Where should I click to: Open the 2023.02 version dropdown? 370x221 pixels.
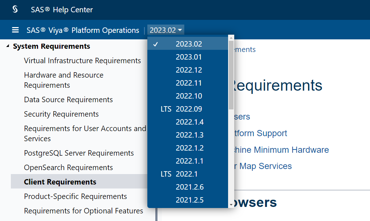coord(166,30)
